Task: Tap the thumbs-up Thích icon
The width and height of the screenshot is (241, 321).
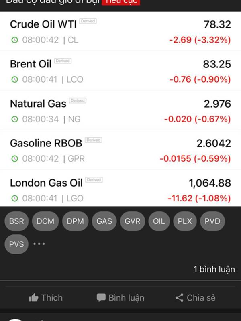Action: [x=34, y=298]
